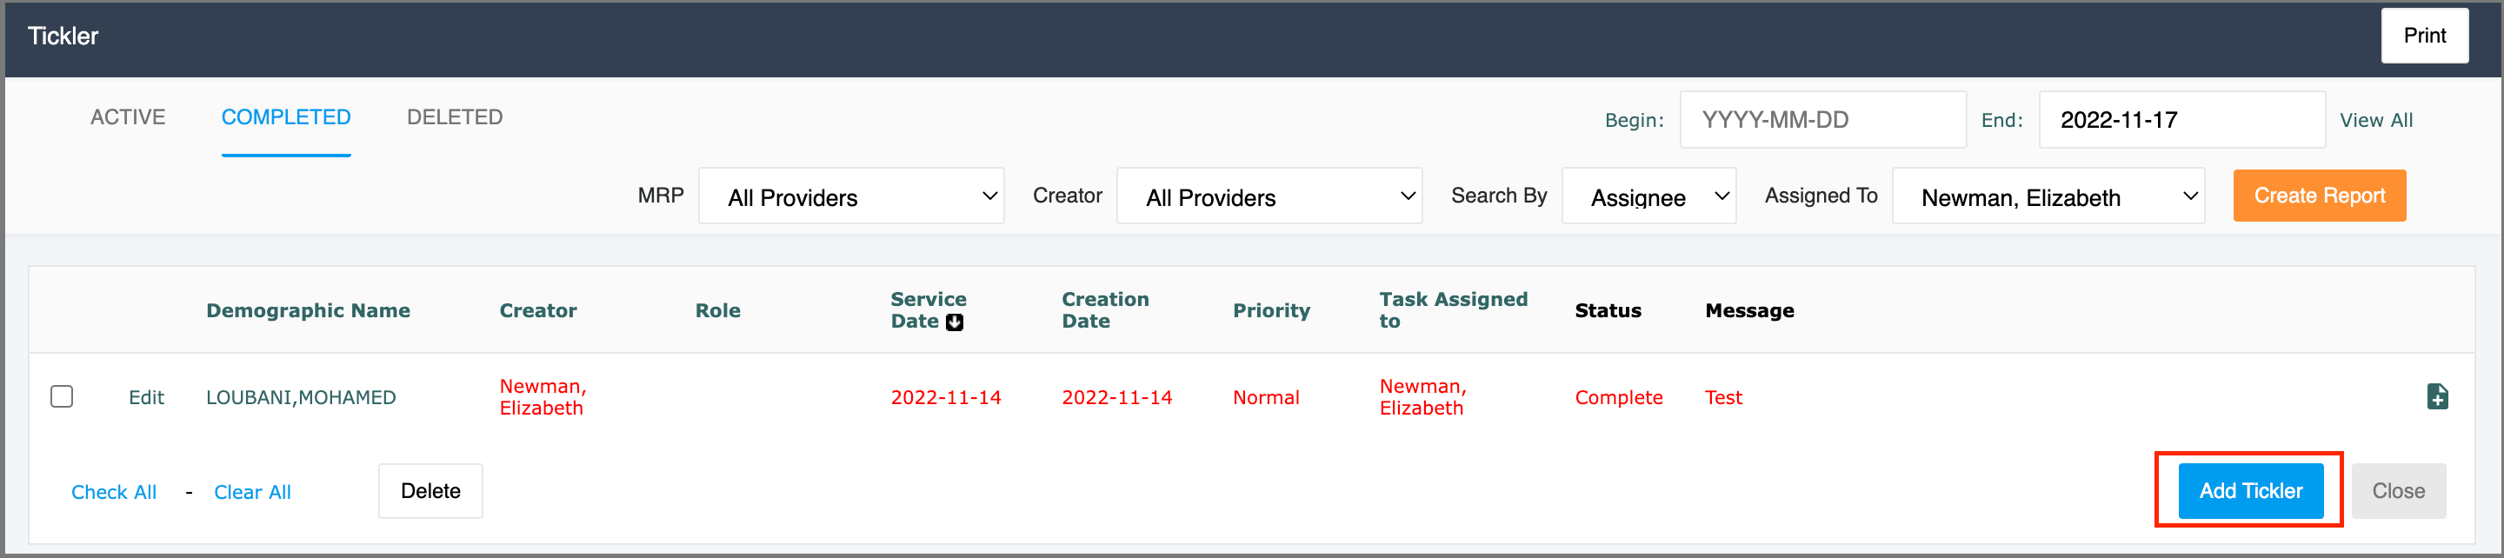Switch to the ACTIVE tab
Image resolution: width=2504 pixels, height=558 pixels.
click(x=127, y=117)
